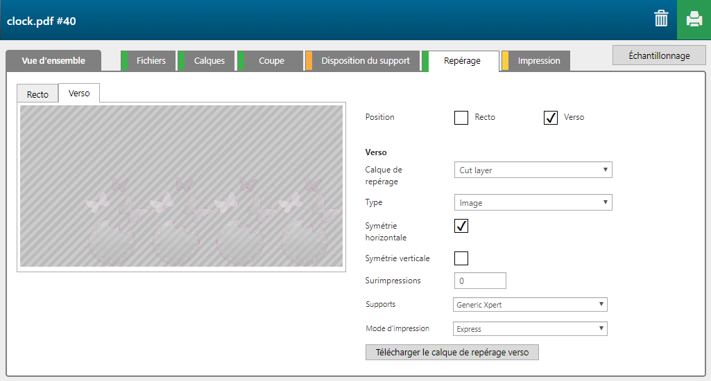
Task: Select the Coupe tab
Action: [271, 61]
